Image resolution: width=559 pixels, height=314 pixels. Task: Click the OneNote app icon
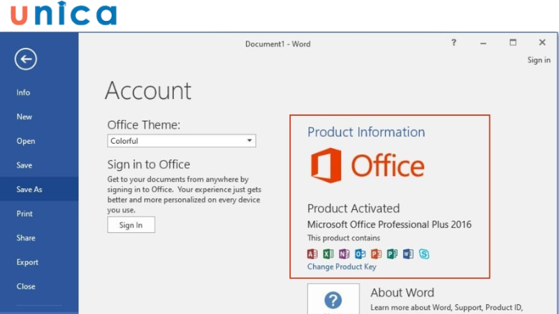click(344, 254)
